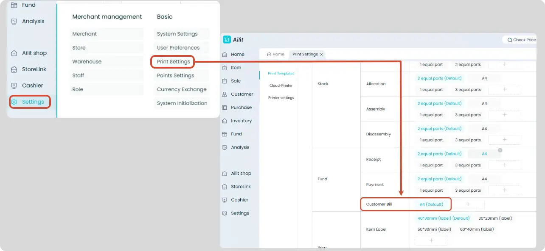This screenshot has height=251, width=545.
Task: Go to Customer section icon
Action: pyautogui.click(x=225, y=94)
